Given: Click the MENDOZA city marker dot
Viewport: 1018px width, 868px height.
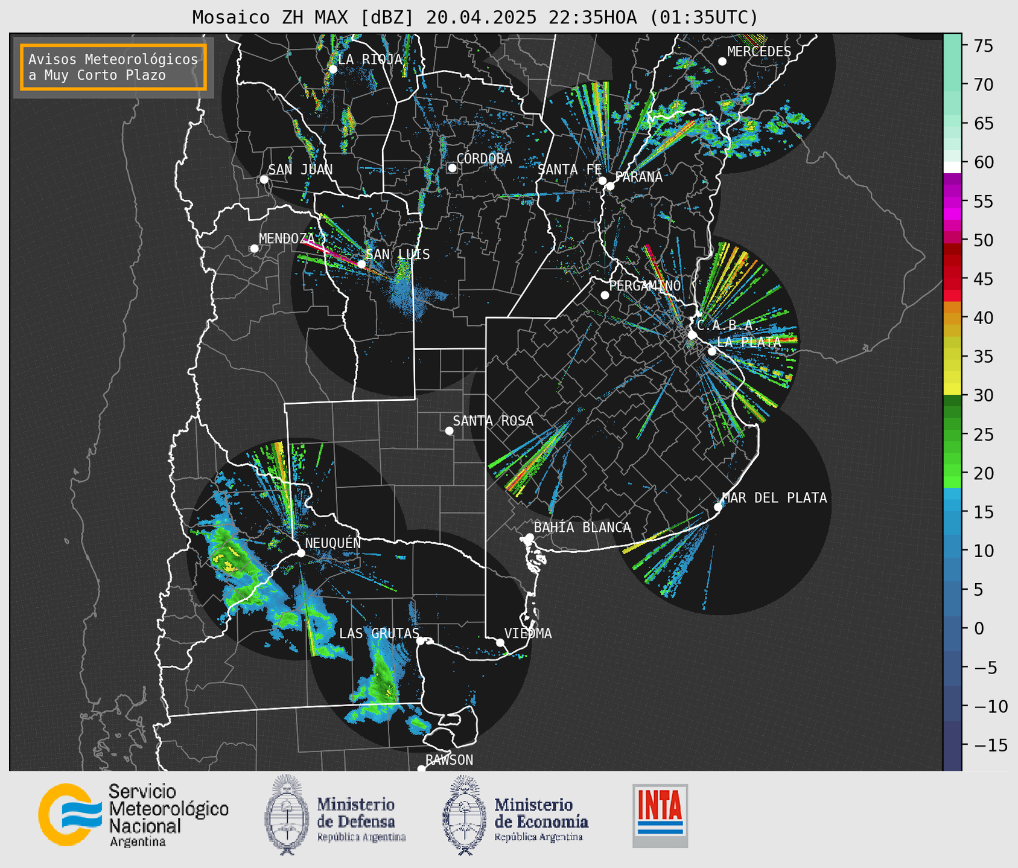Looking at the screenshot, I should pos(255,249).
